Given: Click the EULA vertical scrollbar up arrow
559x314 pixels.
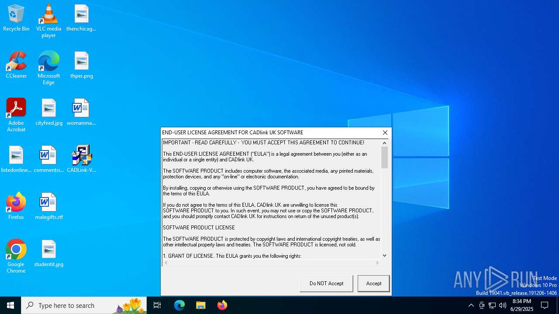Looking at the screenshot, I should pyautogui.click(x=384, y=143).
